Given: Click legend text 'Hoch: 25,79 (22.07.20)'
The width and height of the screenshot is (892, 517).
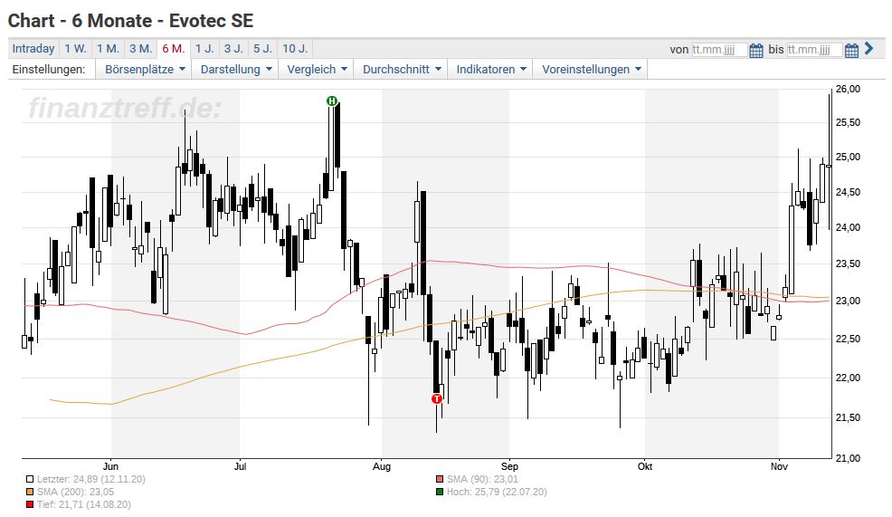Looking at the screenshot, I should pyautogui.click(x=497, y=492).
